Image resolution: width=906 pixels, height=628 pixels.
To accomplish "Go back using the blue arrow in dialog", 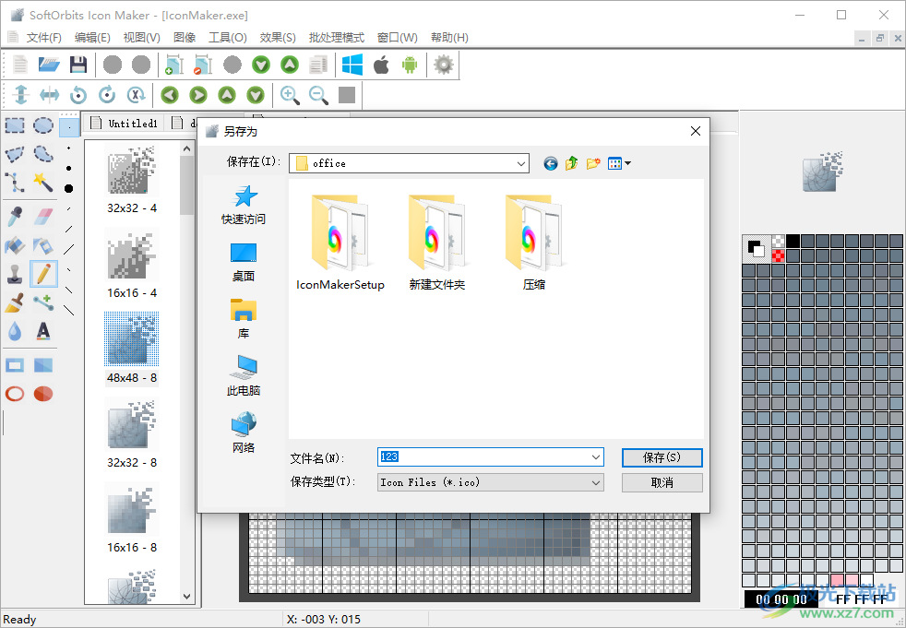I will 550,163.
